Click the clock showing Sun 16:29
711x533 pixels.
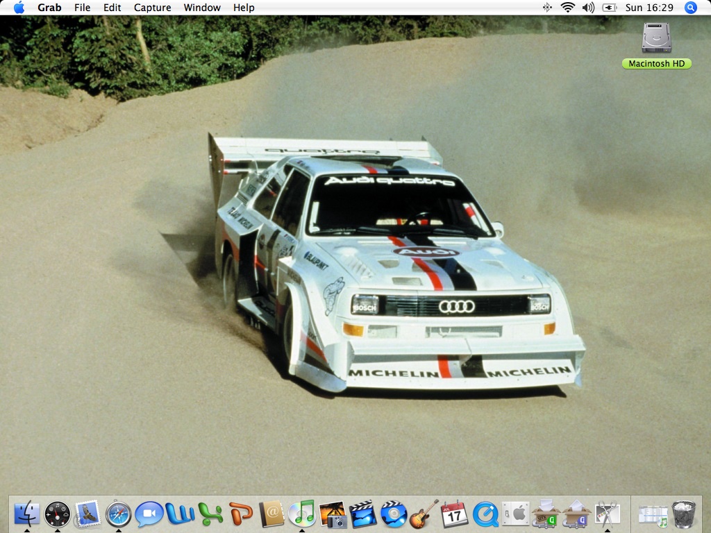[649, 8]
